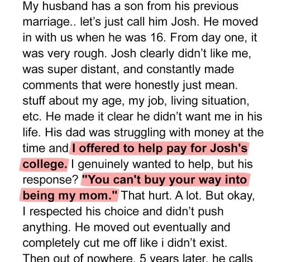Click the words "stuff about my age"
286x262 pixels.
(x=71, y=101)
